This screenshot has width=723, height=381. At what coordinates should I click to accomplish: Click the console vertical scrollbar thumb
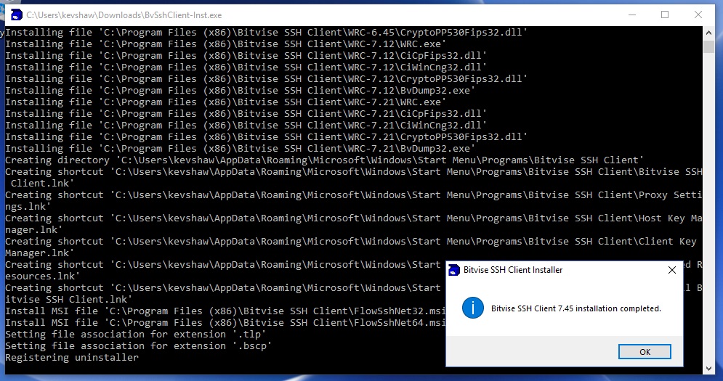pyautogui.click(x=708, y=47)
